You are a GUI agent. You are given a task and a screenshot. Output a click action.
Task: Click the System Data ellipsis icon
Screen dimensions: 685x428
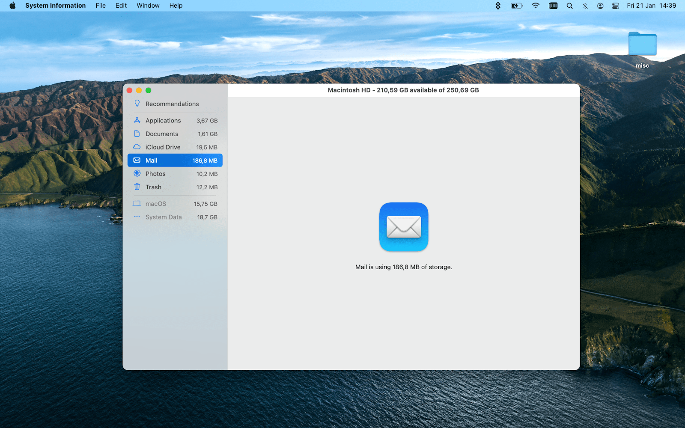coord(137,217)
